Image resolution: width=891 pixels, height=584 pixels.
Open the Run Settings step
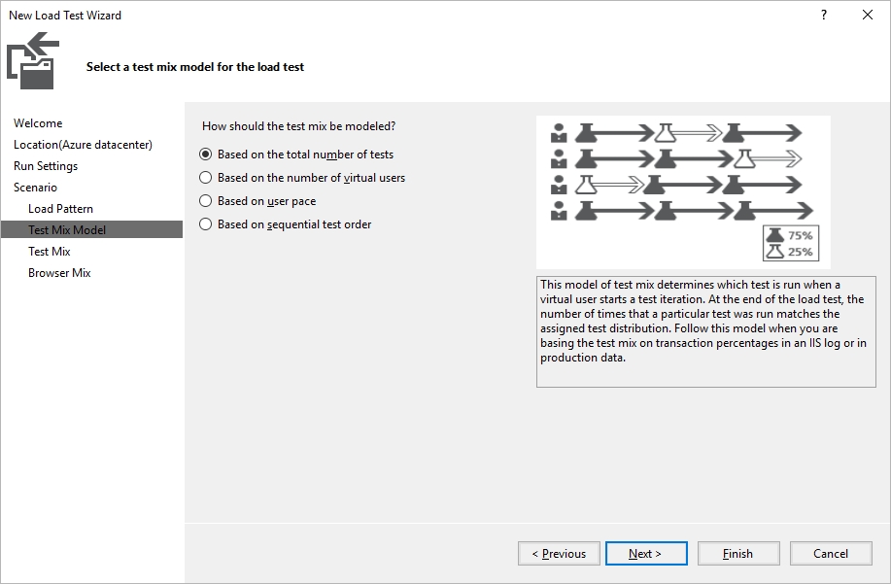pyautogui.click(x=46, y=166)
